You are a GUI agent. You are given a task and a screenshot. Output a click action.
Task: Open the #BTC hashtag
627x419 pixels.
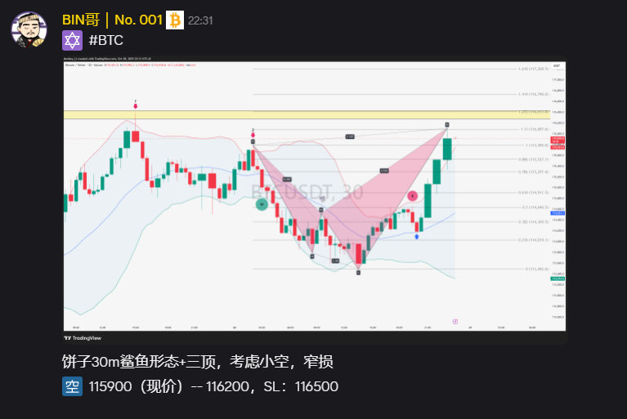[x=106, y=41]
